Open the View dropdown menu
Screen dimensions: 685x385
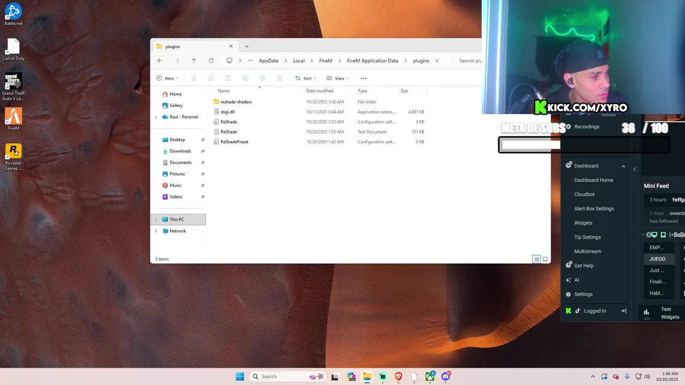point(337,78)
